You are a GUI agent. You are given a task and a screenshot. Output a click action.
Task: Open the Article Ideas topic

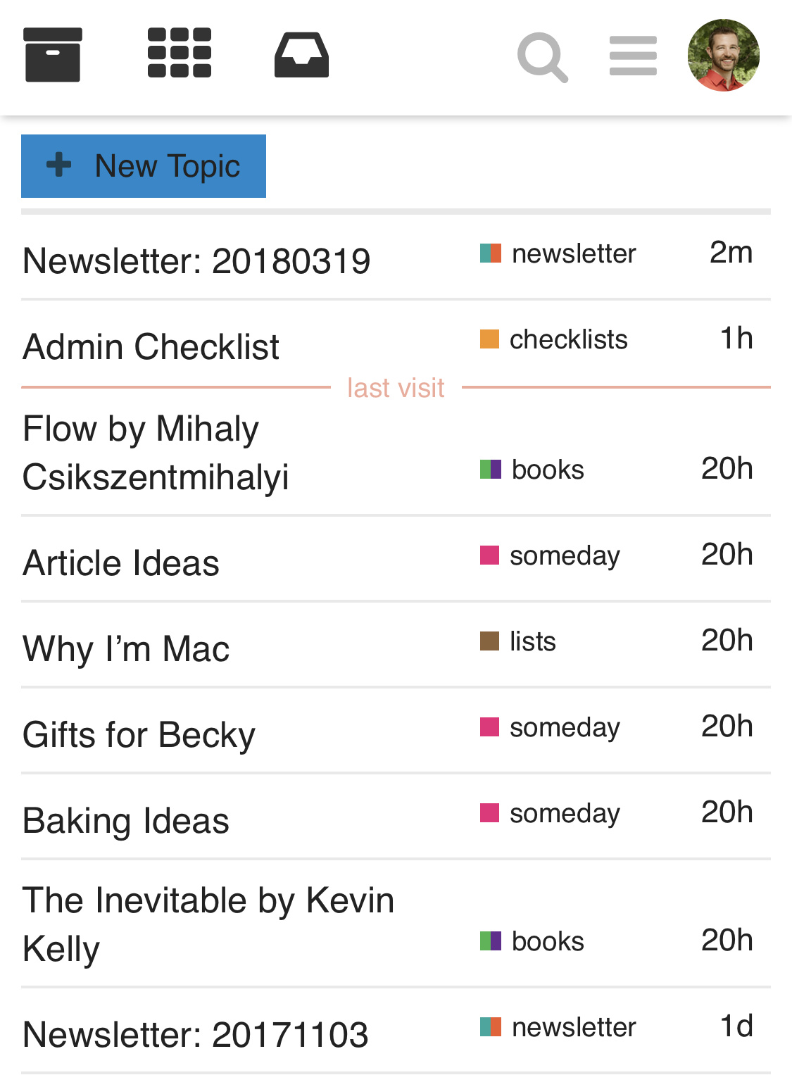click(121, 563)
